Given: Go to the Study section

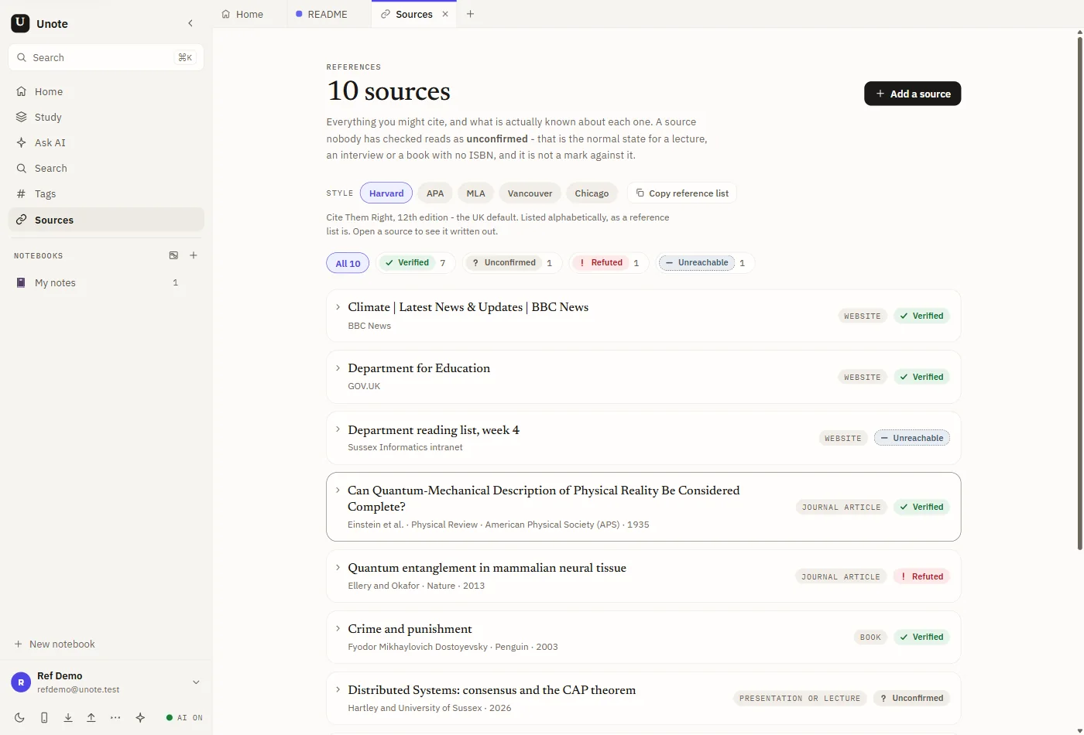Looking at the screenshot, I should pos(106,117).
